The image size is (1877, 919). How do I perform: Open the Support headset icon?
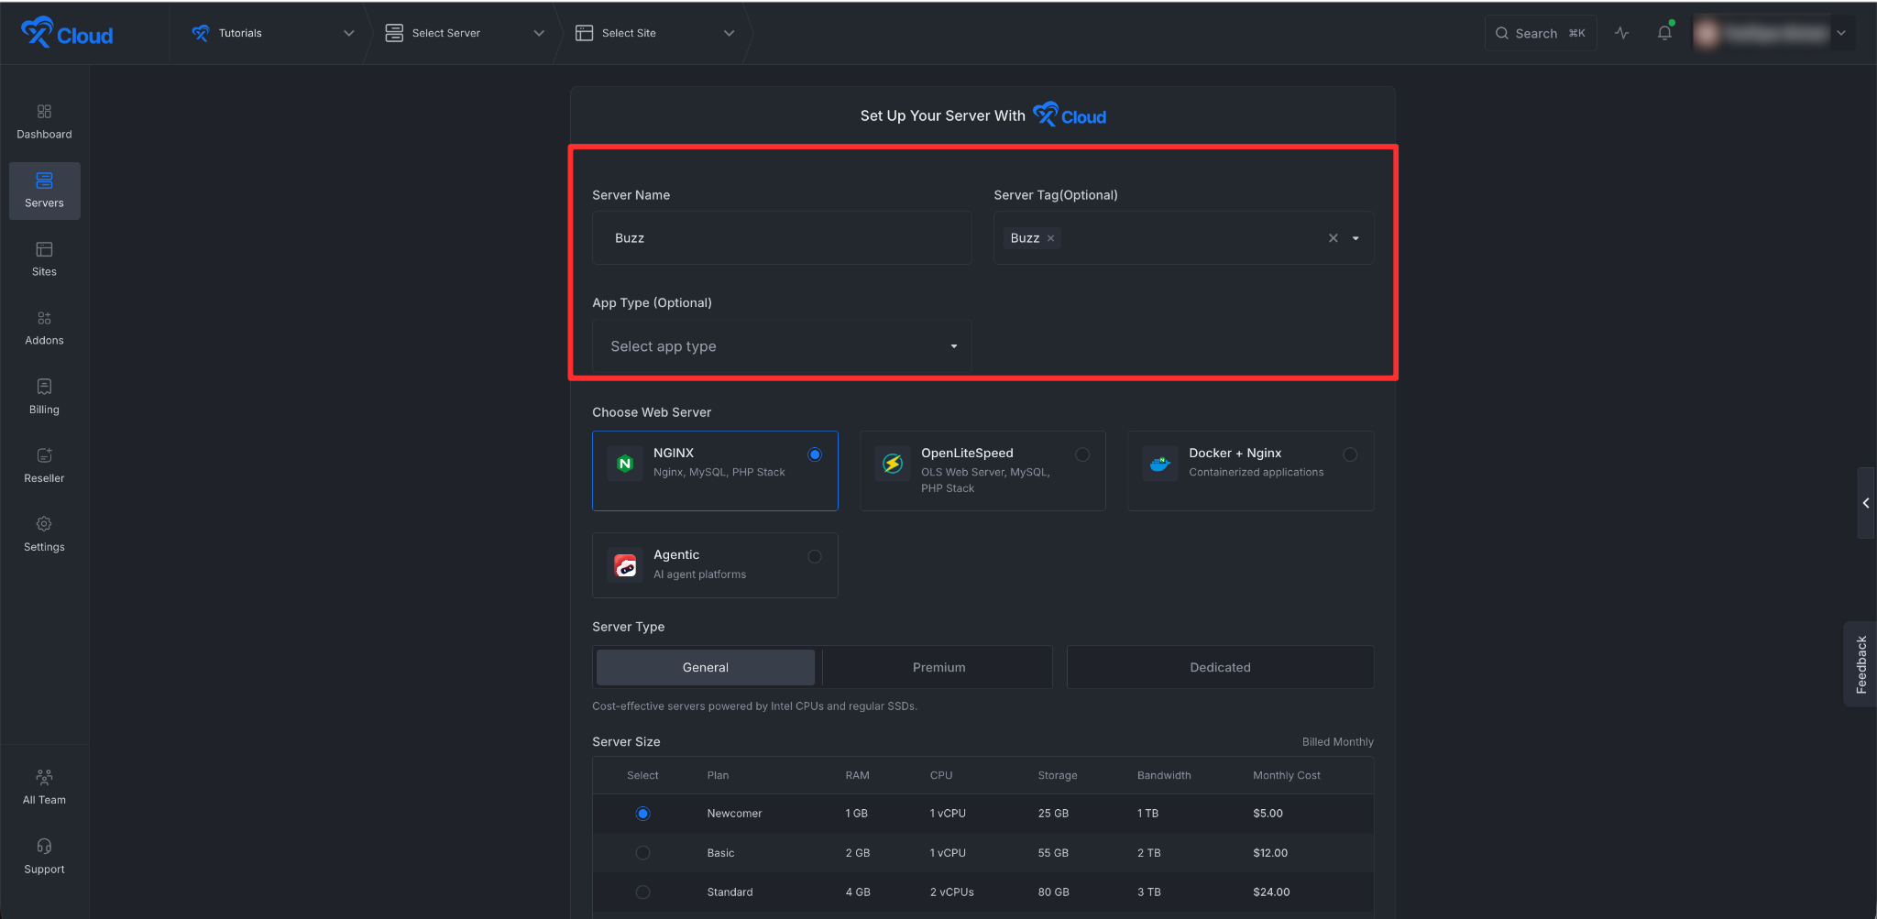point(44,846)
